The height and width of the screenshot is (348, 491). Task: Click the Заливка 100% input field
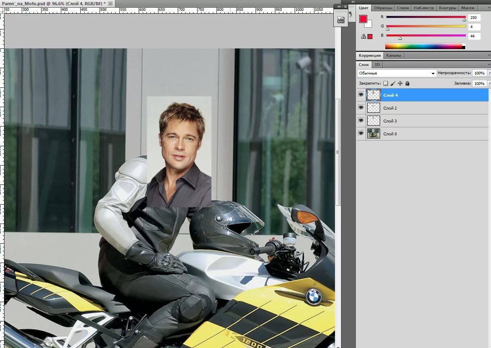479,83
